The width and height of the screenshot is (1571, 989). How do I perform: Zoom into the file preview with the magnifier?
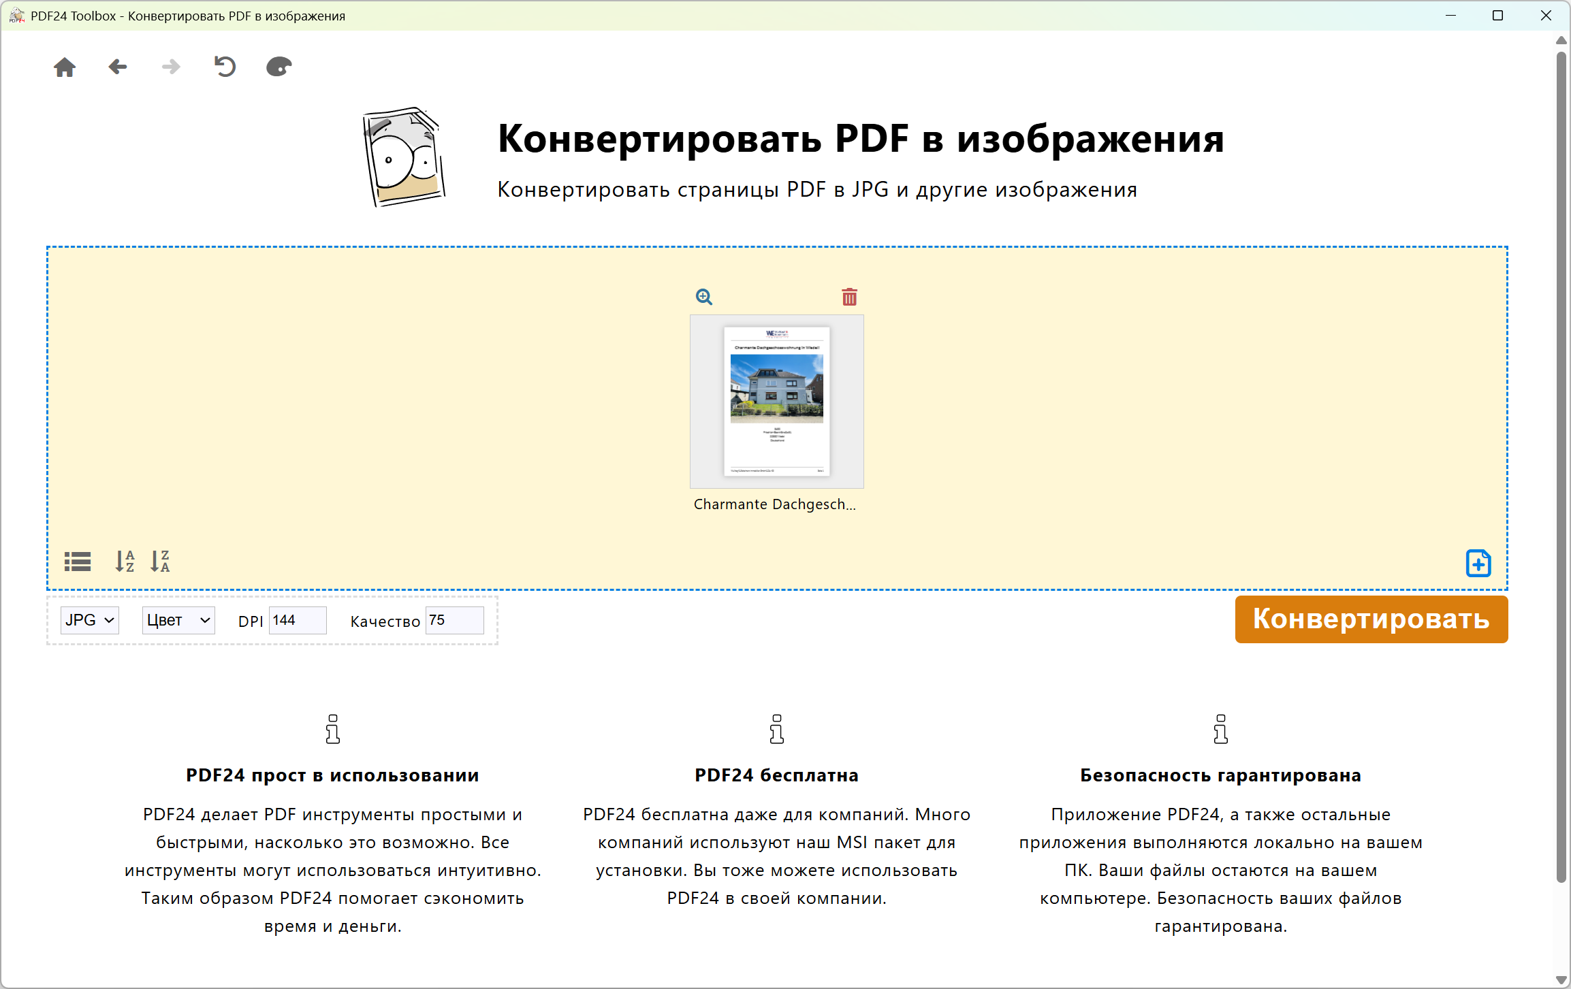(x=704, y=297)
